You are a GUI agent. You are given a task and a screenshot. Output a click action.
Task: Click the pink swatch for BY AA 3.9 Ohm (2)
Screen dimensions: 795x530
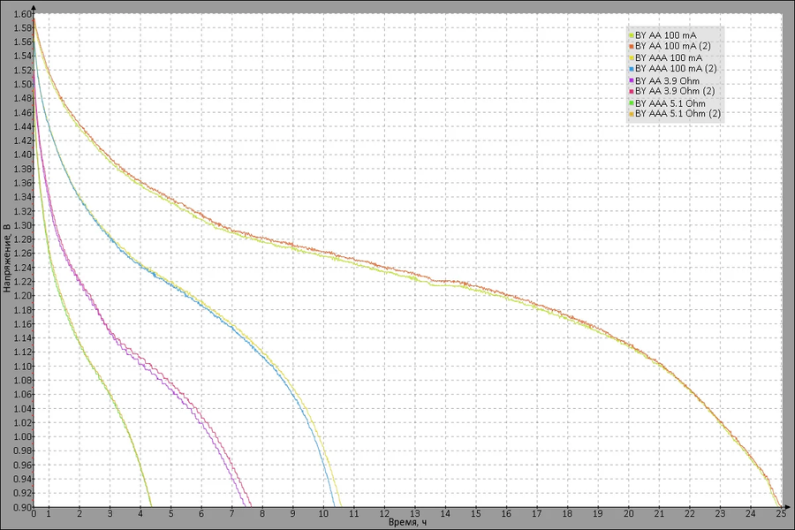pyautogui.click(x=632, y=91)
